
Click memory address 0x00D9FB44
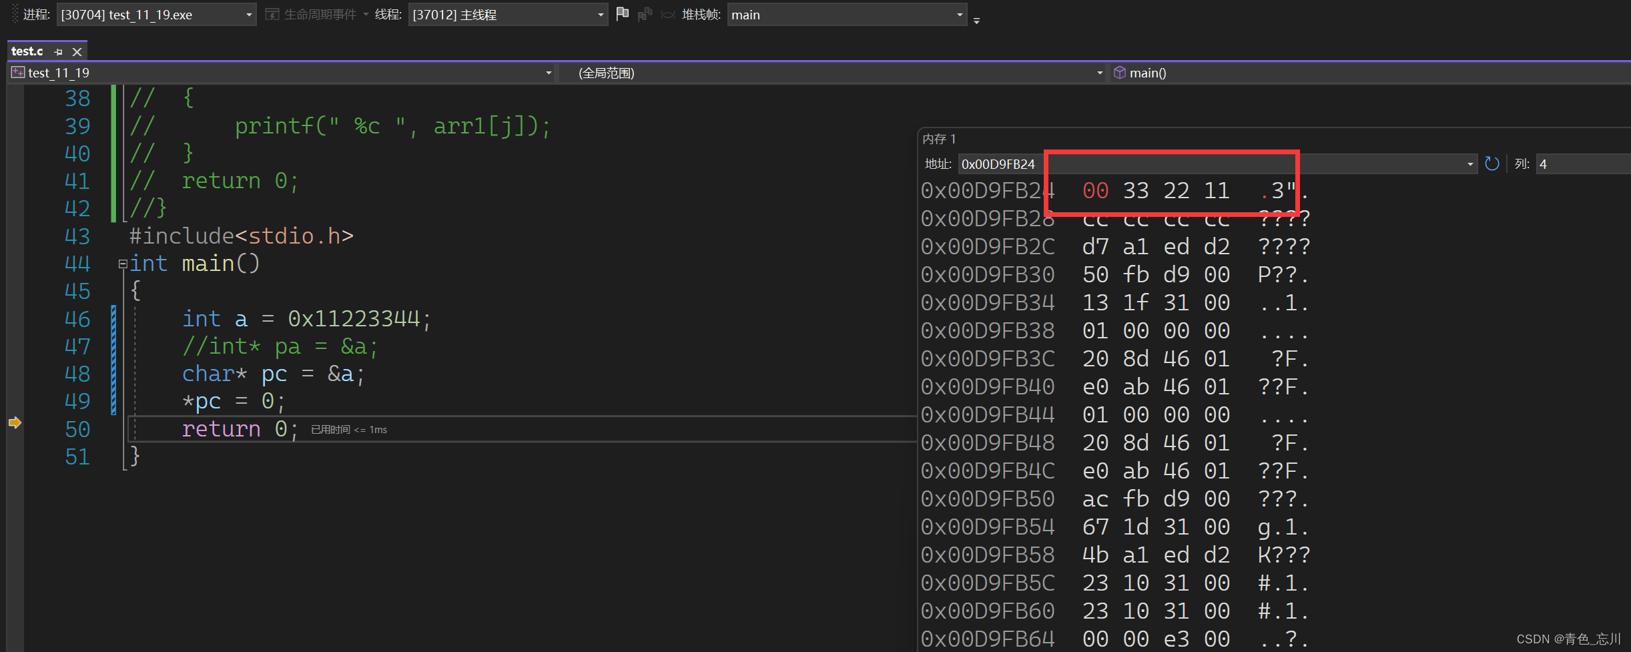point(988,415)
